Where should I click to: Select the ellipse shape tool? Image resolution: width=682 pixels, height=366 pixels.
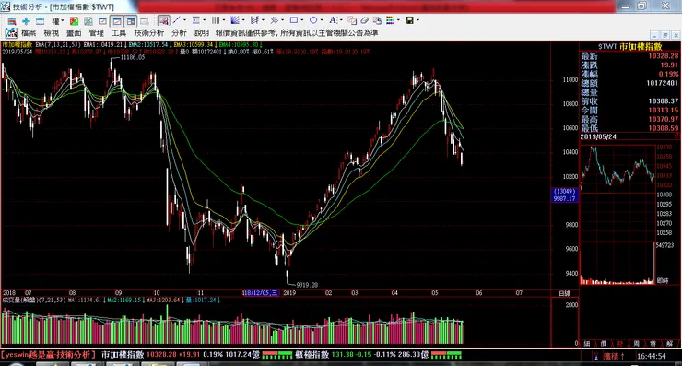[313, 20]
